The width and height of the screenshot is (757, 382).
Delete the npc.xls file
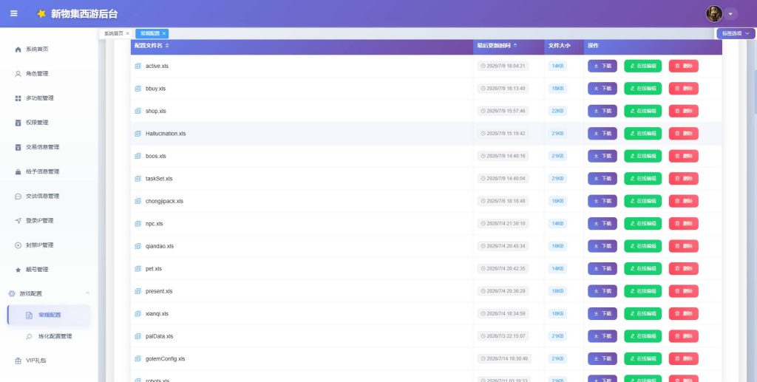[x=683, y=223]
